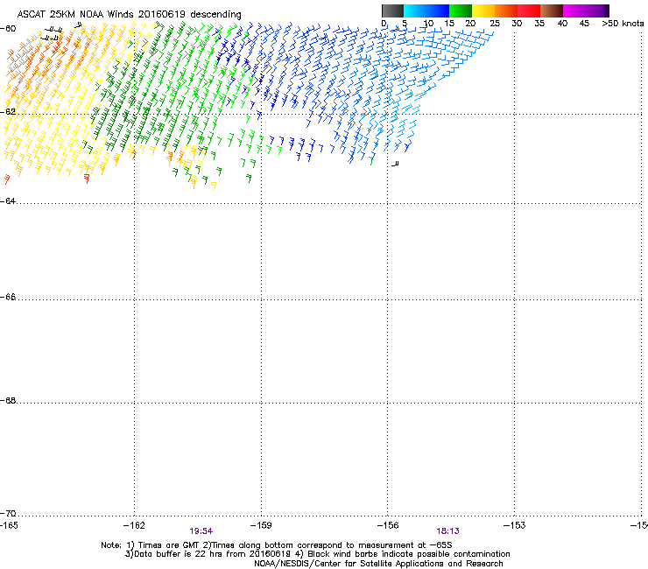Click the magenta 40-45 knots legend swatch
Image resolution: width=648 pixels, height=569 pixels.
[574, 11]
